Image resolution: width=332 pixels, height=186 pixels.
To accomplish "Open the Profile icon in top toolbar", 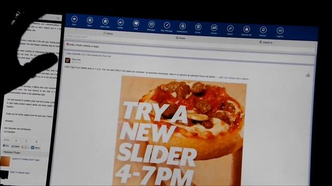I will 120,22.
